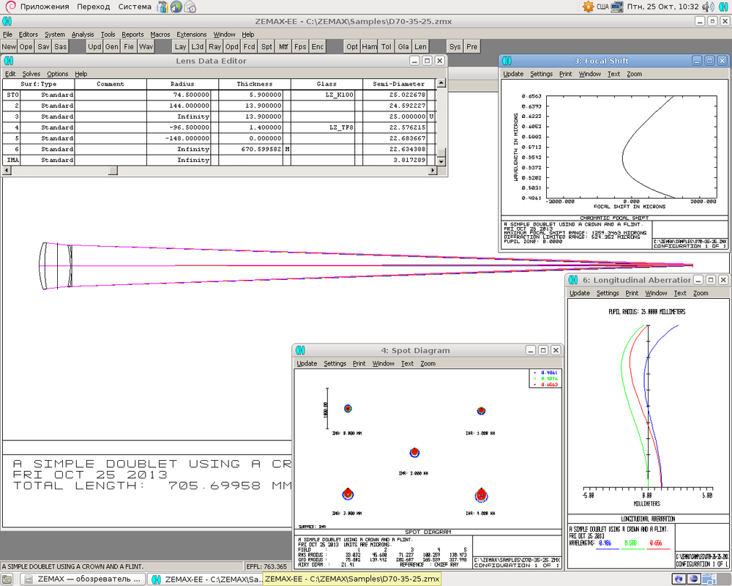732x586 pixels.
Task: Click Zoom in Longitudinal Aberration window
Action: click(x=701, y=293)
